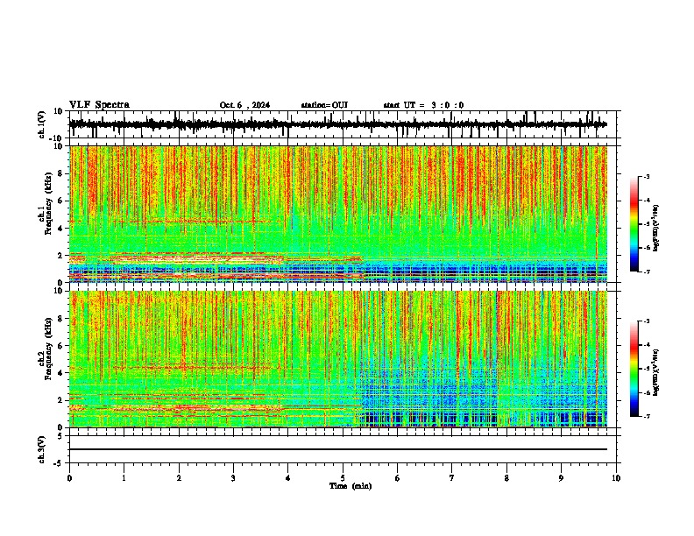Viewport: 694px width, 536px height.
Task: Click the ch.2 color scale bar
Action: (x=634, y=369)
